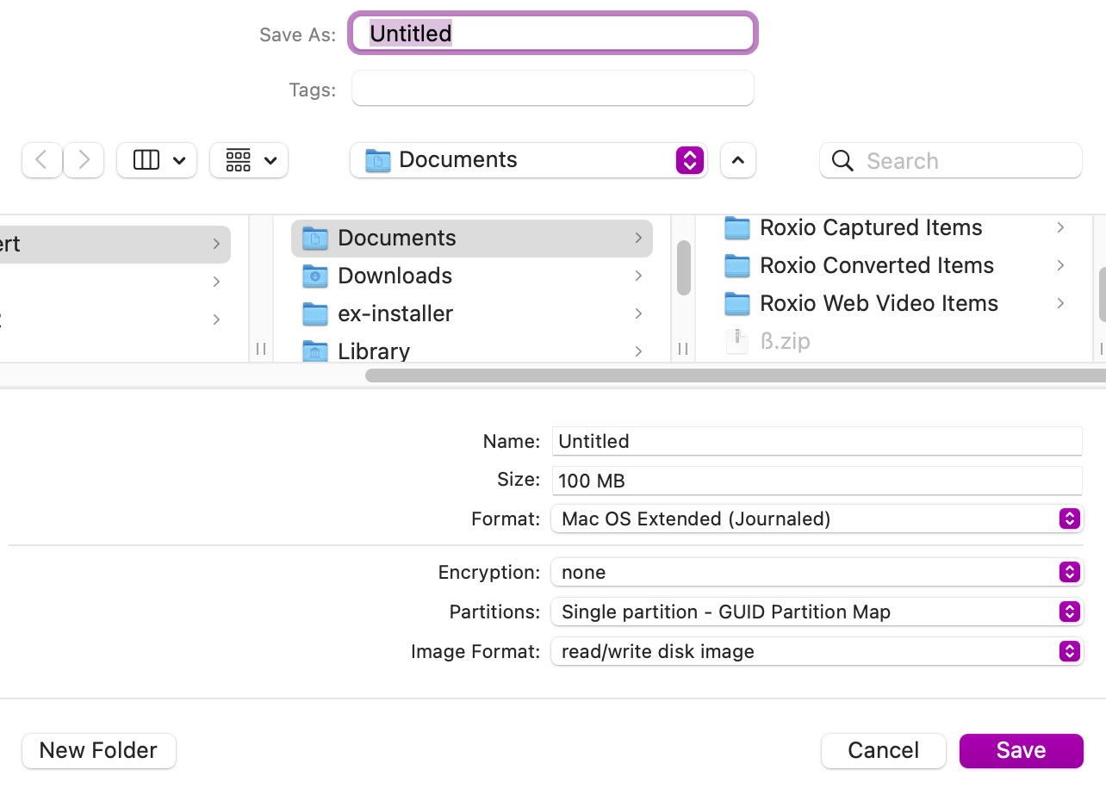Click the back navigation arrow
1106x801 pixels.
click(41, 160)
